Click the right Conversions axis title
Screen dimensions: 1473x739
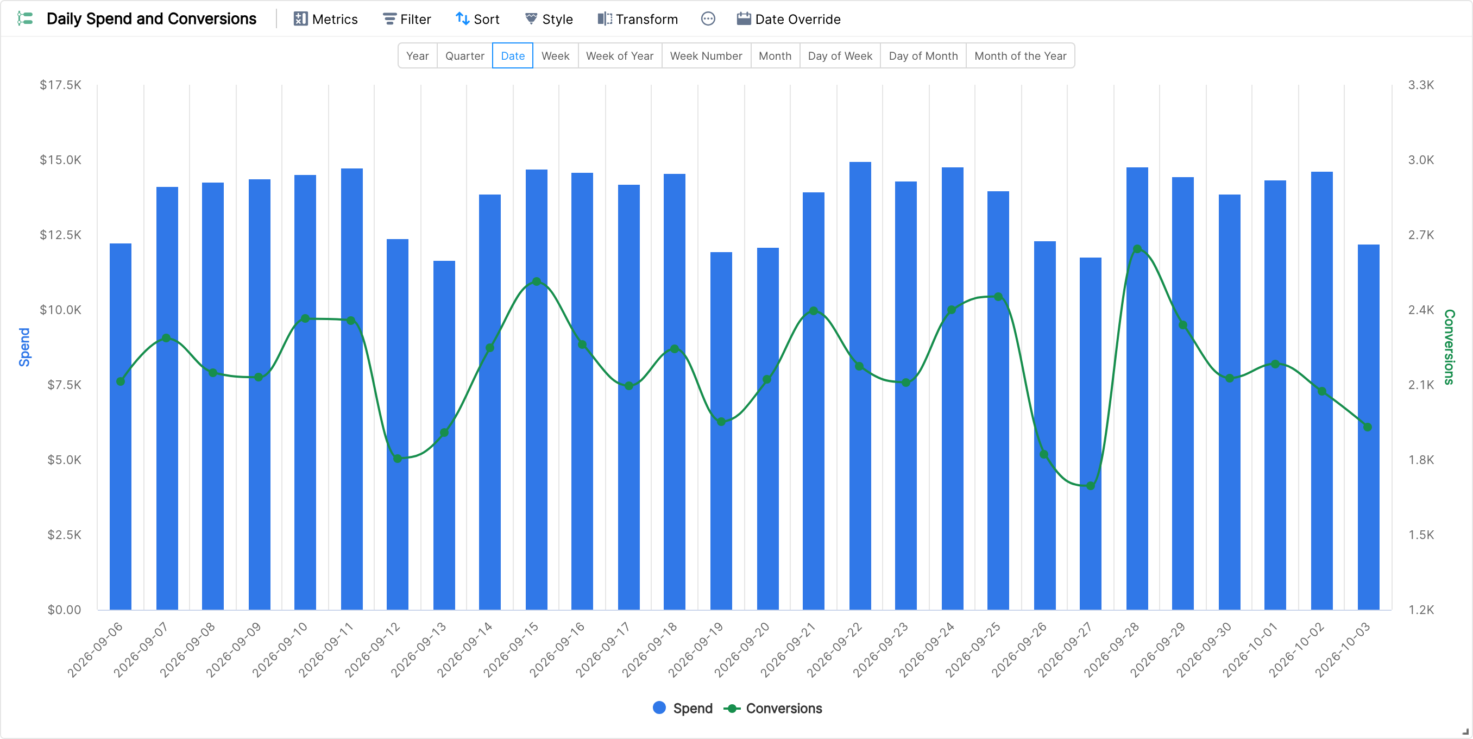coord(1449,347)
